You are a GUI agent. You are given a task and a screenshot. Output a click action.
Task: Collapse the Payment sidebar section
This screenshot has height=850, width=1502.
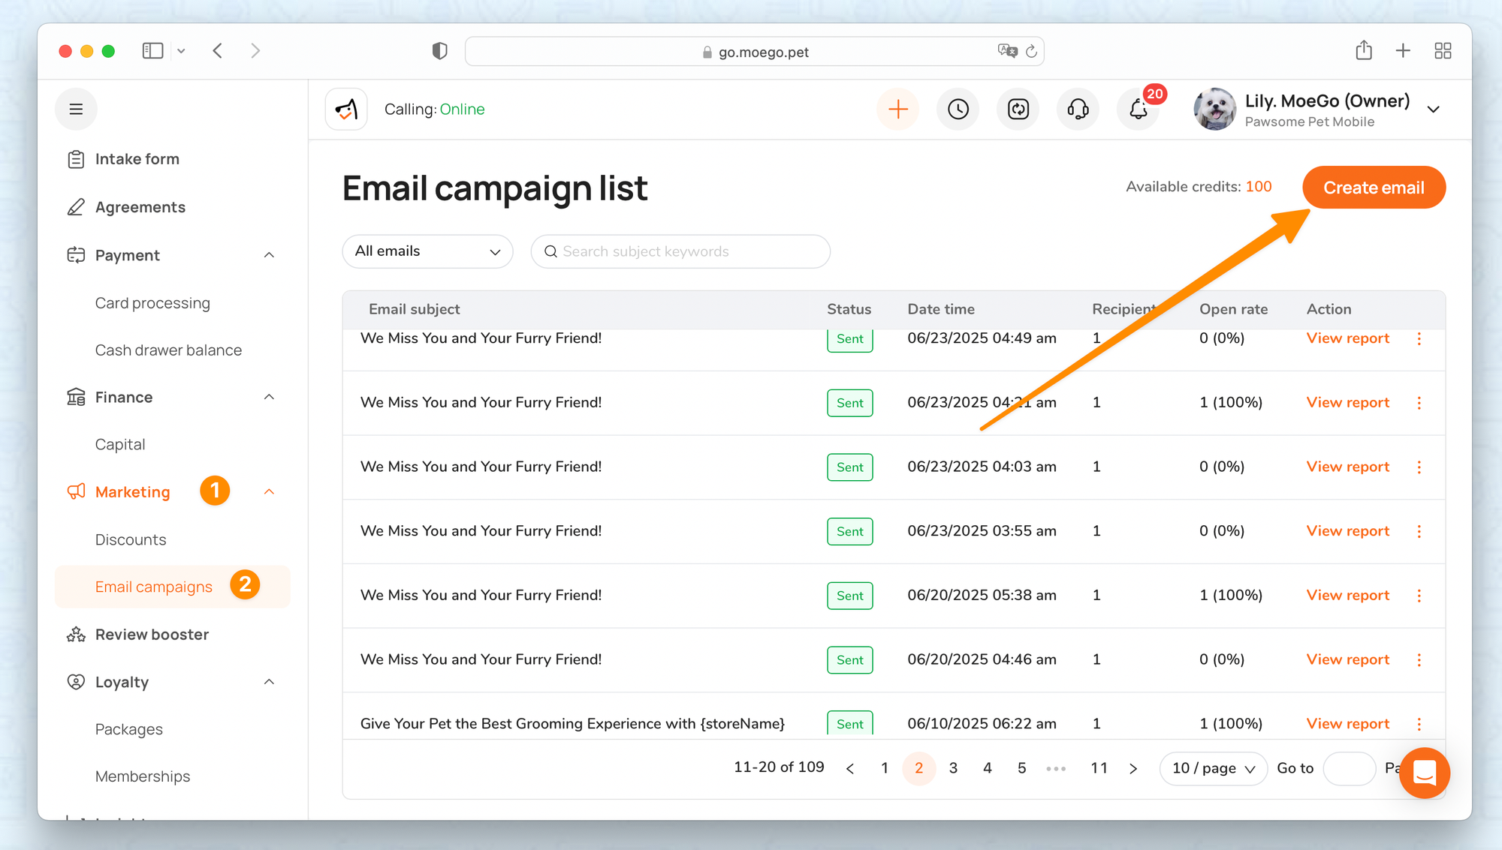click(x=269, y=255)
